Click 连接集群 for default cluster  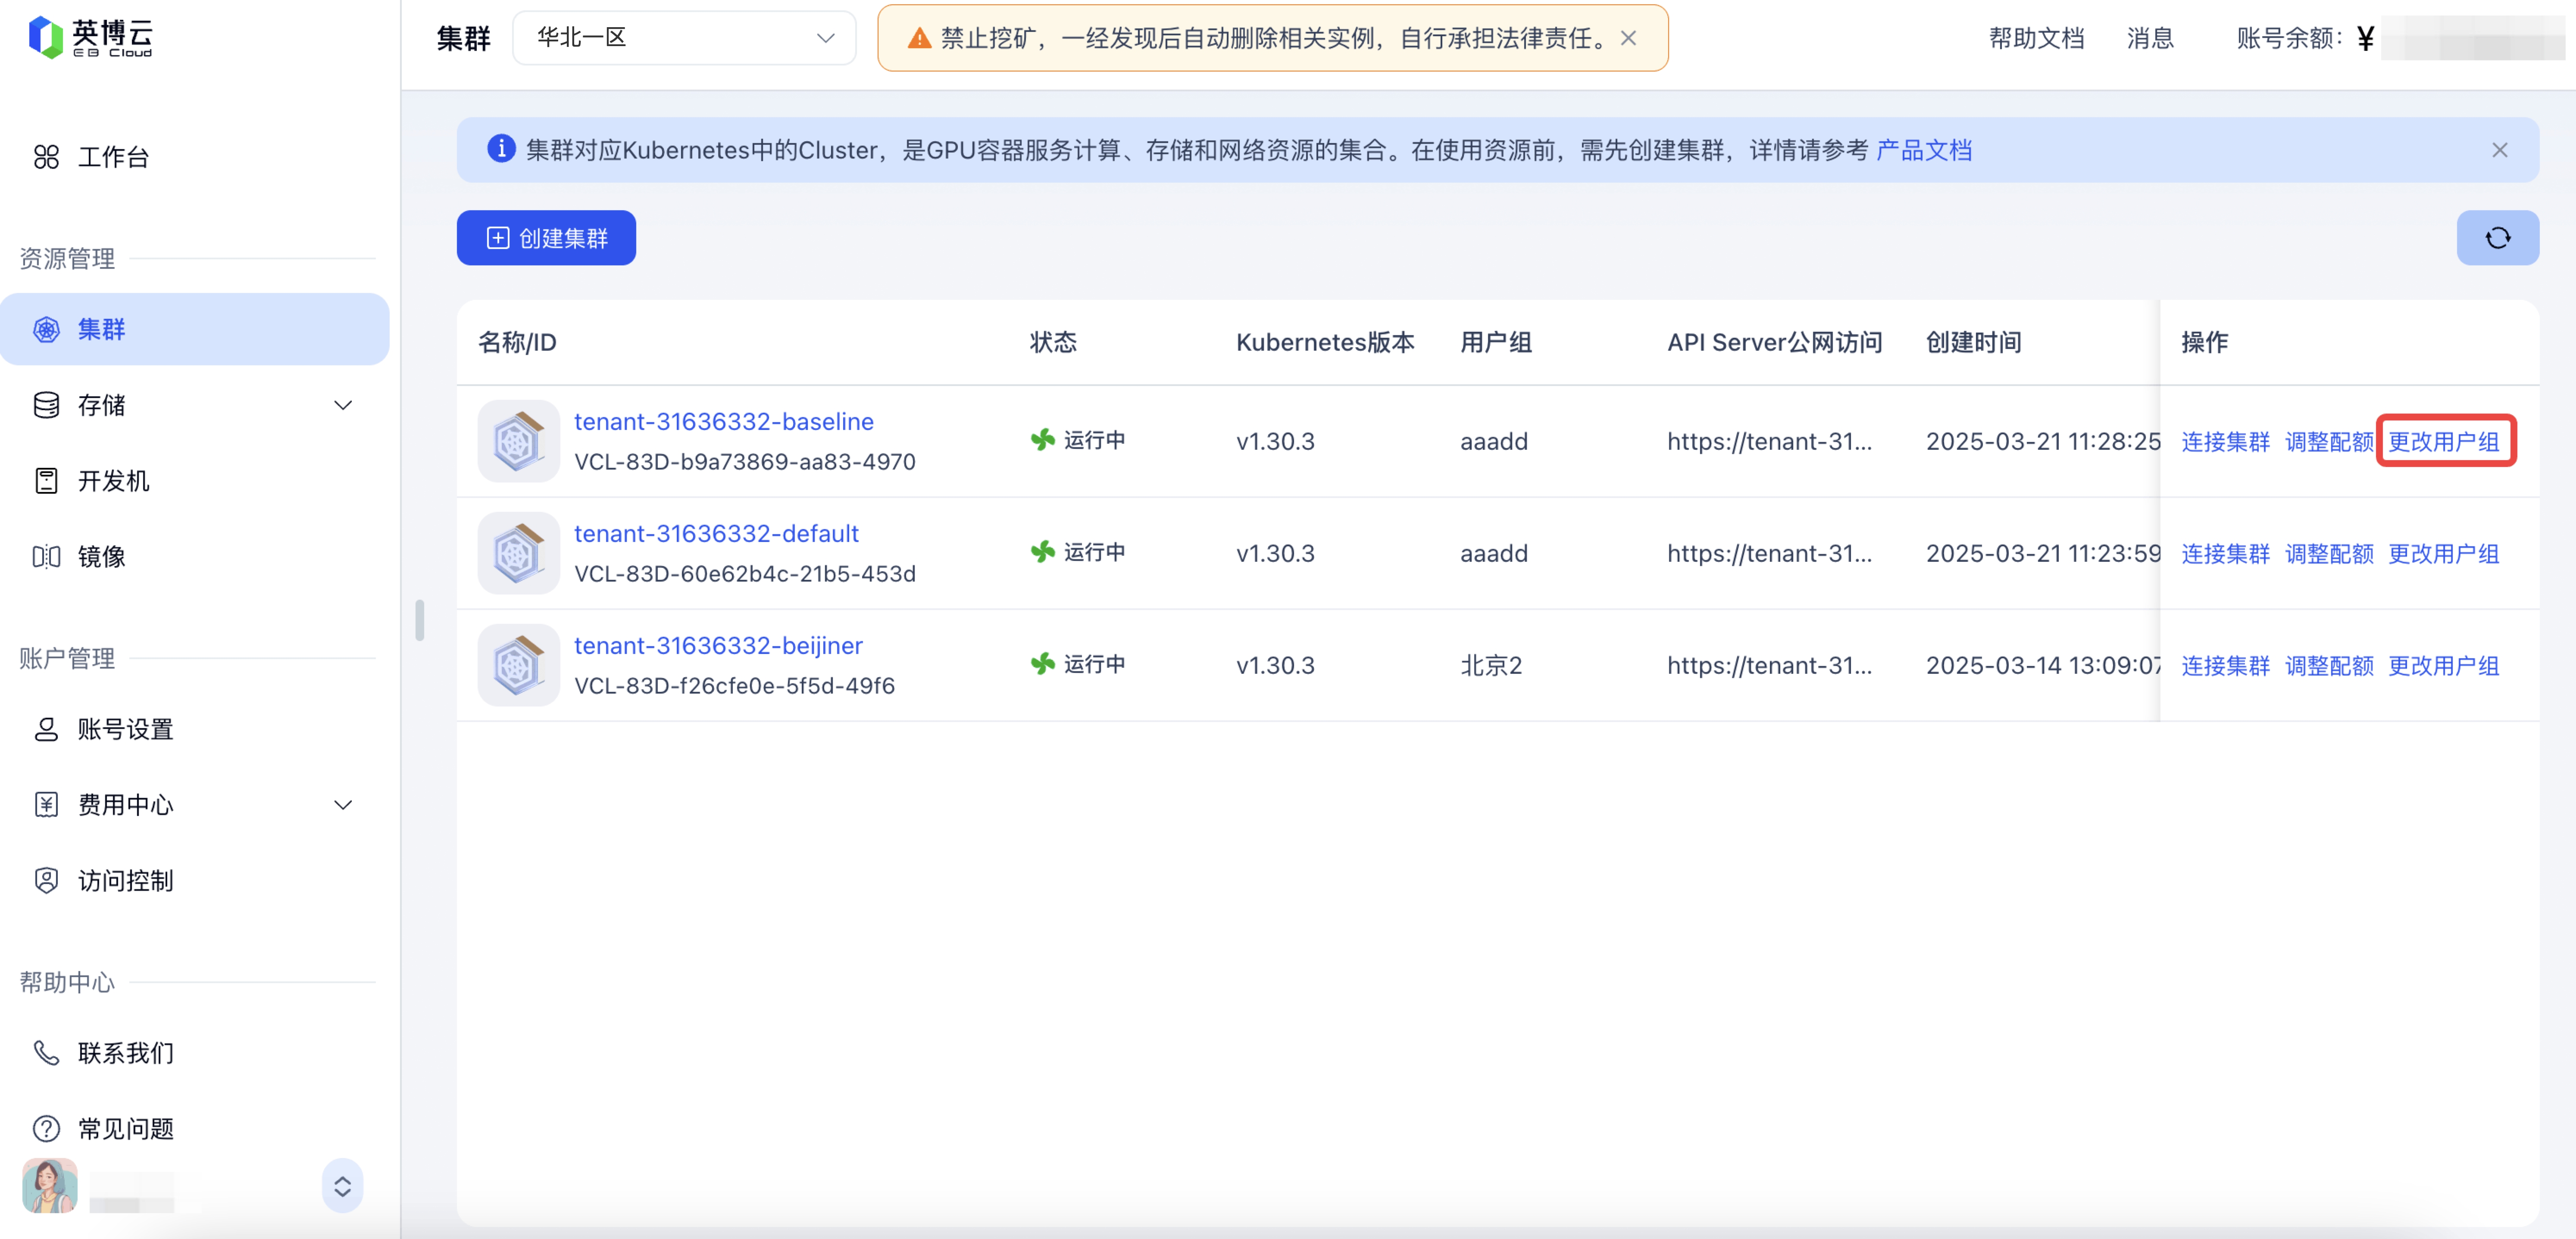pos(2225,553)
